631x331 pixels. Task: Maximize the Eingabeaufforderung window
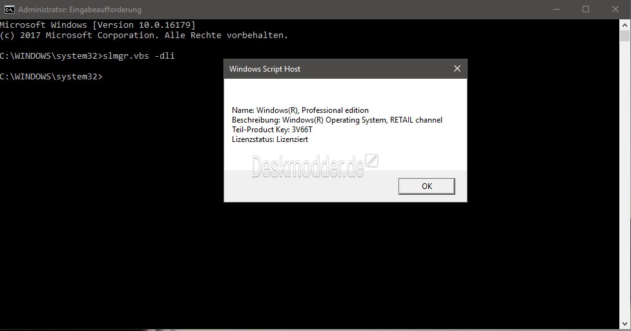tap(586, 9)
